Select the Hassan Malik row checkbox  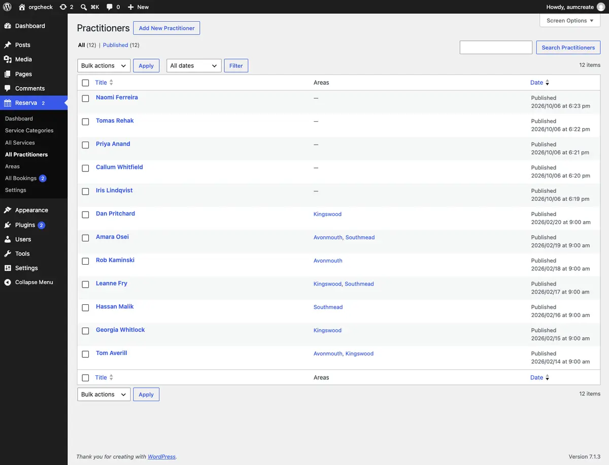pos(85,308)
